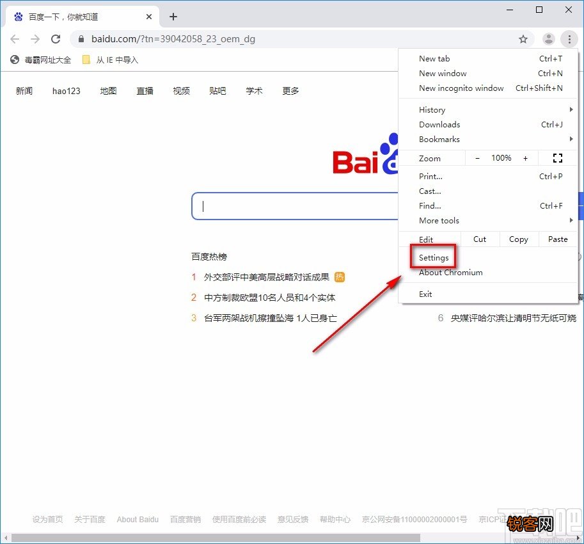This screenshot has width=584, height=544.
Task: Choose New incognito window
Action: pyautogui.click(x=488, y=88)
